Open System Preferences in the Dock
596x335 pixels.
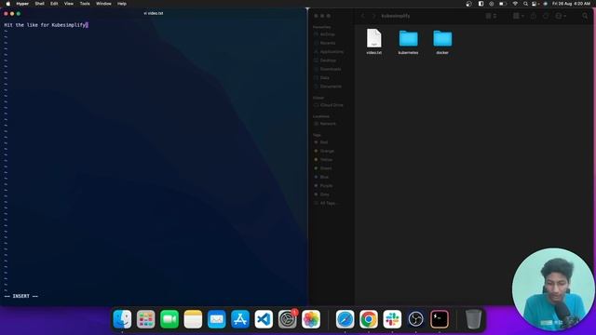click(x=288, y=319)
